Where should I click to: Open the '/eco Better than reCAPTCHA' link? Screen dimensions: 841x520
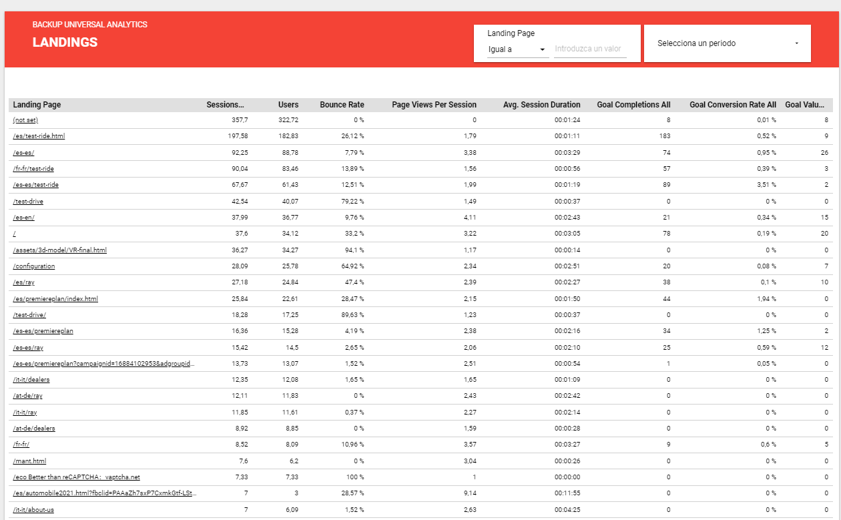[x=76, y=477]
